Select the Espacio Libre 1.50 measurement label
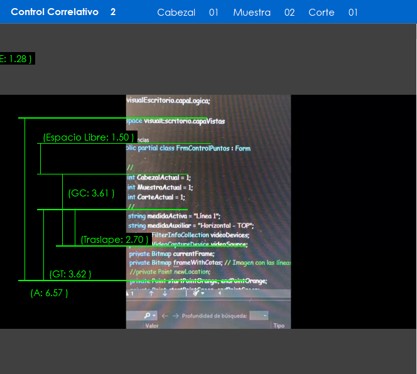Screen dimensions: 417x374 point(88,137)
